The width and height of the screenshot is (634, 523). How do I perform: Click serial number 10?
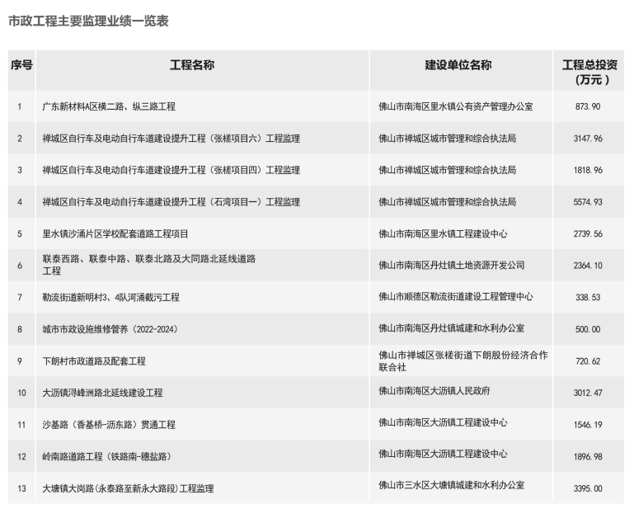point(21,393)
